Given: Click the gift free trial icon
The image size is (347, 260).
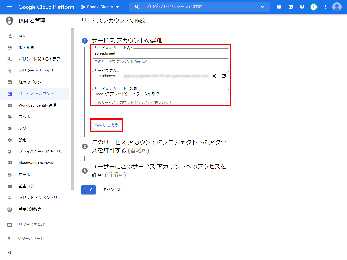Looking at the screenshot, I should [279, 7].
